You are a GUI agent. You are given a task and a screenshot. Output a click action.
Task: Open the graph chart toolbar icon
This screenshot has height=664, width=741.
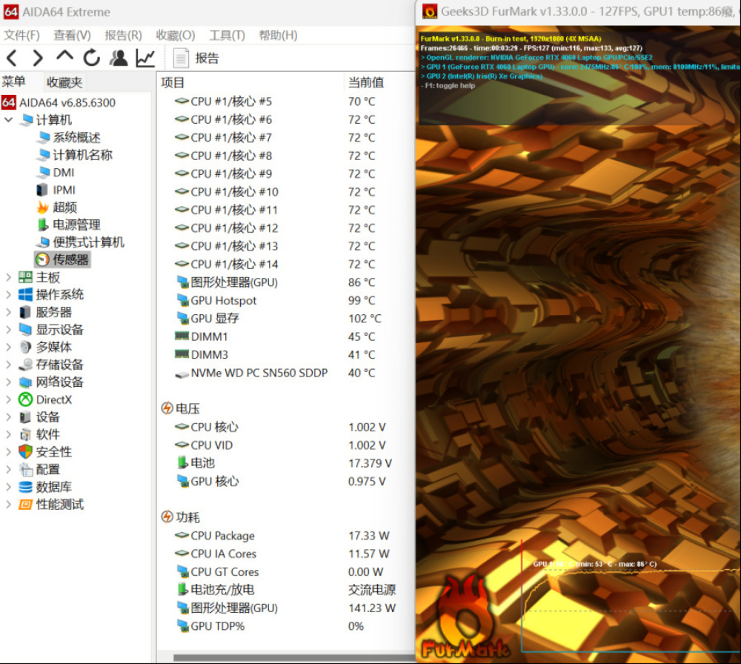[145, 58]
